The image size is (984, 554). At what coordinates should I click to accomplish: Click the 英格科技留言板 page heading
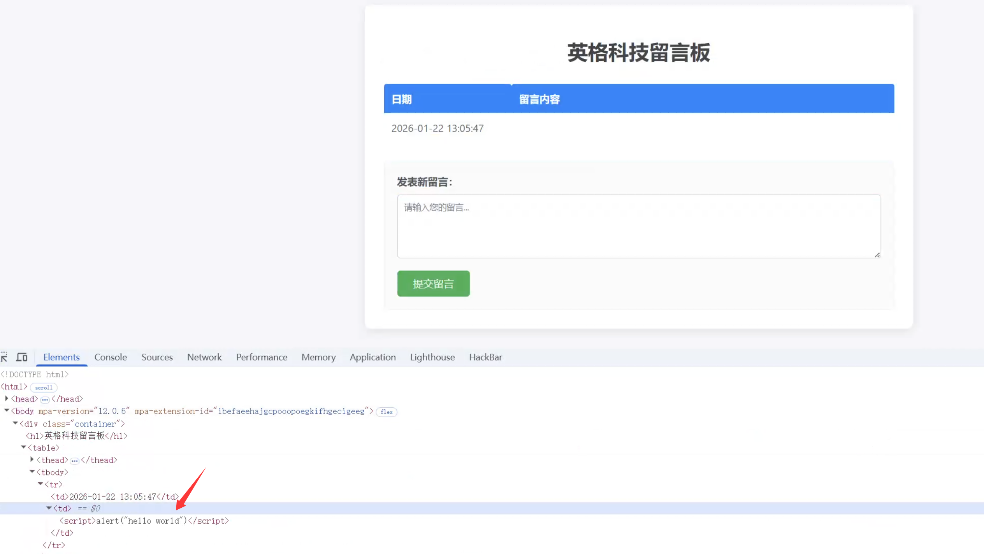click(x=639, y=53)
